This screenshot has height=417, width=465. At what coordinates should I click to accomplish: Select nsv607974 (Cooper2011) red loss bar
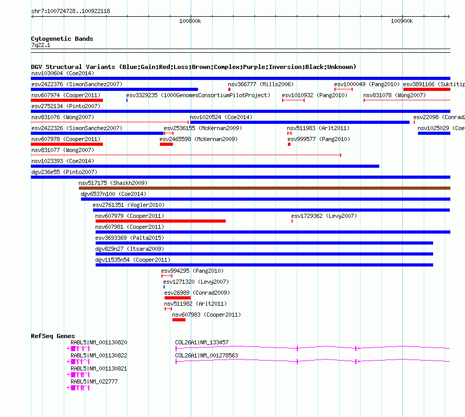(x=67, y=100)
